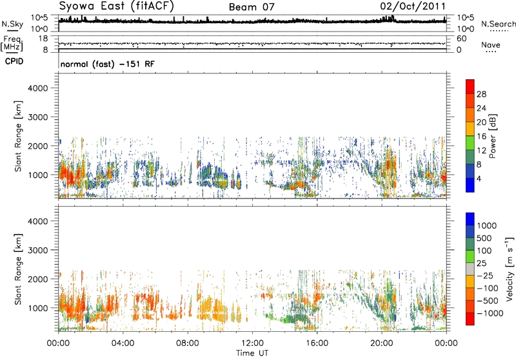
Task: Click the "-25" label on Velocity color bar
Action: pyautogui.click(x=485, y=275)
